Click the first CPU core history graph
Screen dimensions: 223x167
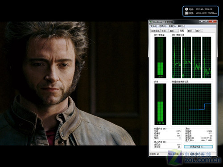177,57
